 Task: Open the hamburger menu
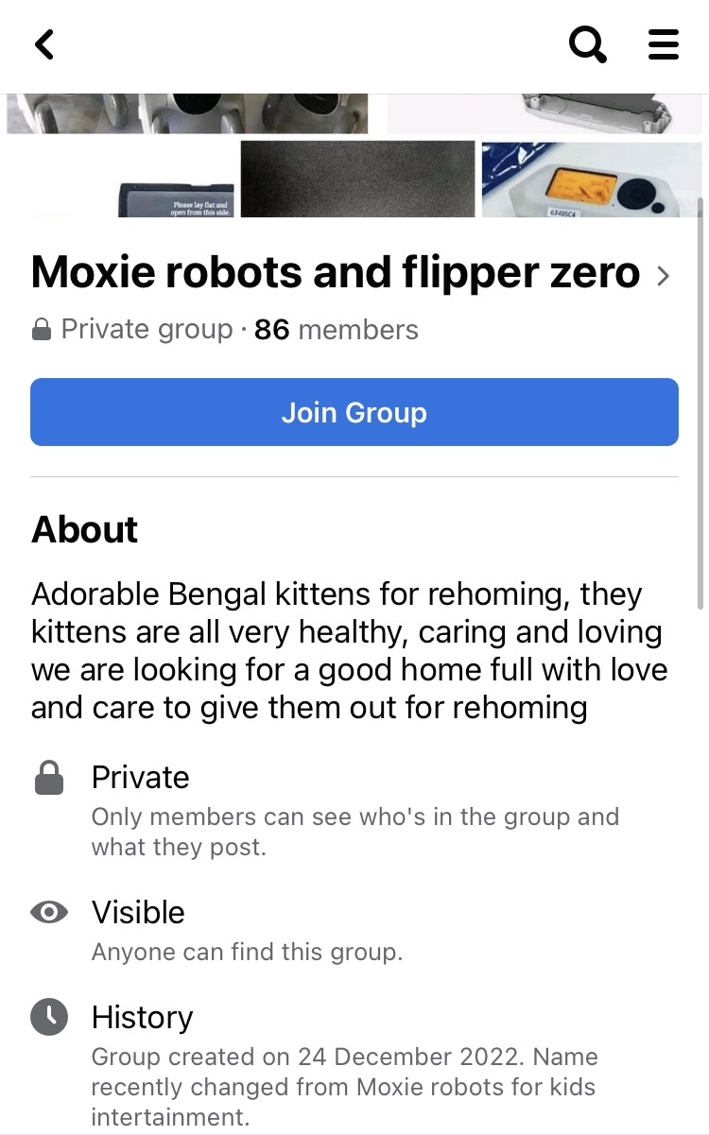664,44
